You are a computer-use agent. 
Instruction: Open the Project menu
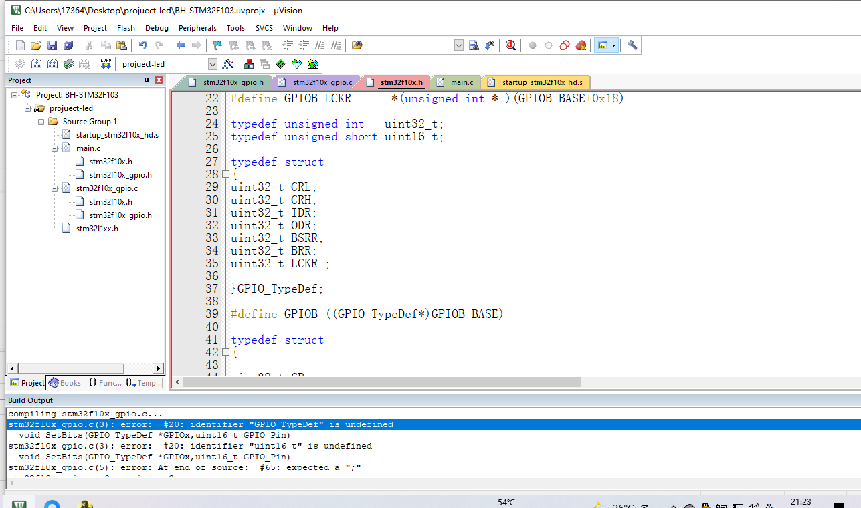[95, 28]
